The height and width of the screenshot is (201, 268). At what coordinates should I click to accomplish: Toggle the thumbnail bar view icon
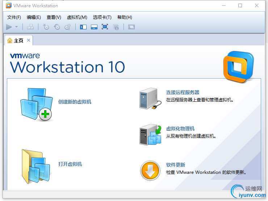(94, 27)
